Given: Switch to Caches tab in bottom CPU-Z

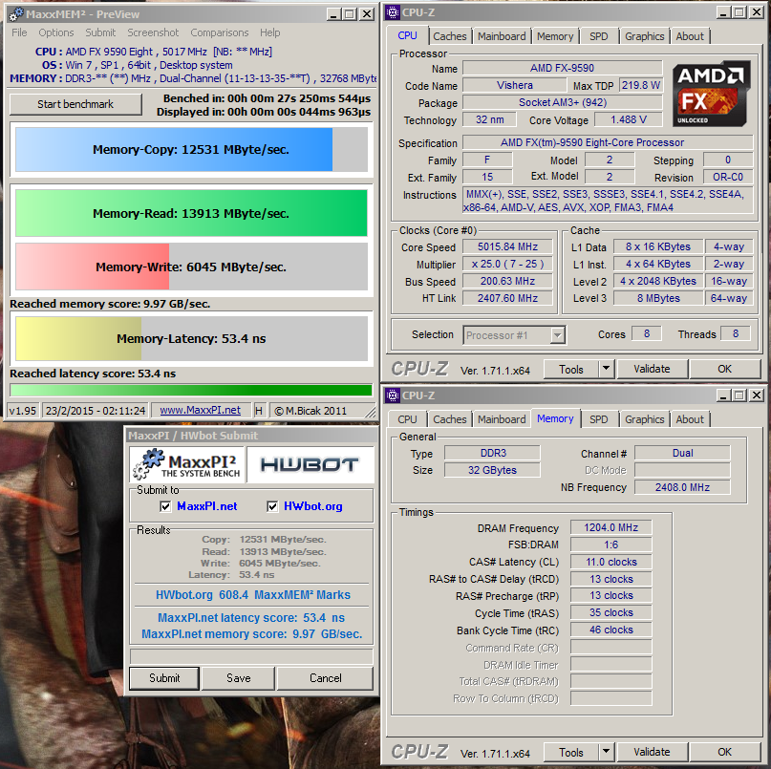Looking at the screenshot, I should (449, 419).
